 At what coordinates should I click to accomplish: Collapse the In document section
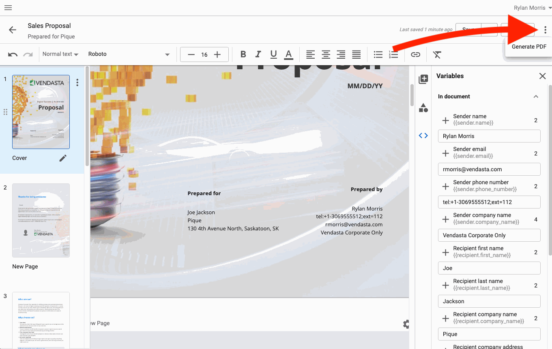click(x=536, y=96)
